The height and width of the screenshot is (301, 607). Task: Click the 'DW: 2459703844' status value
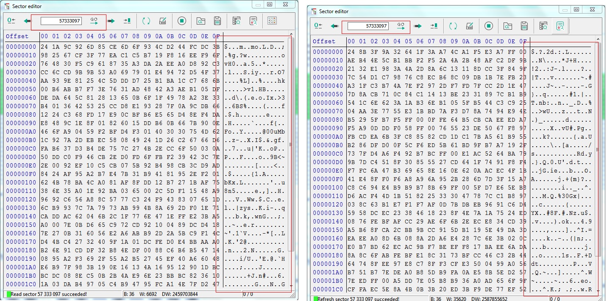pyautogui.click(x=178, y=294)
